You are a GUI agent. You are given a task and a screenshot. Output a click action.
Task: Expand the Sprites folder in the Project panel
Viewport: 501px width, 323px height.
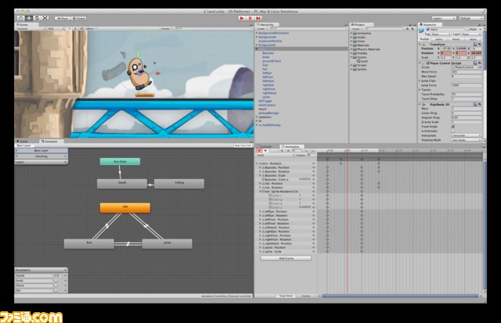tap(351, 70)
